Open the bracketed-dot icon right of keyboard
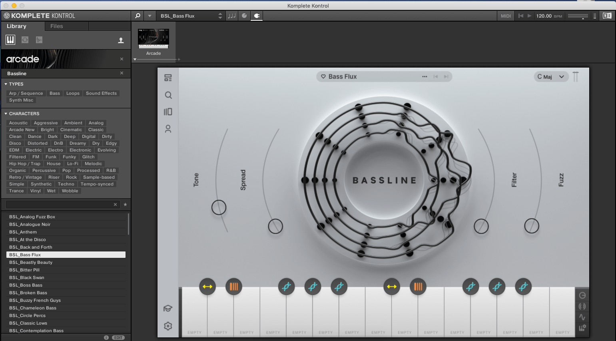The height and width of the screenshot is (341, 616). [x=582, y=306]
